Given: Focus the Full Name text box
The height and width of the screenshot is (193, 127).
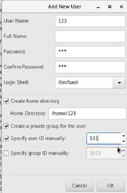Looking at the screenshot, I should pyautogui.click(x=90, y=36).
